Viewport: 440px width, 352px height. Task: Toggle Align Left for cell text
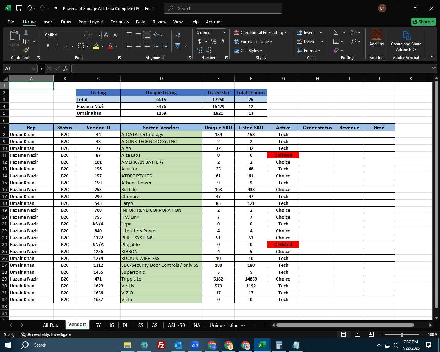[129, 46]
